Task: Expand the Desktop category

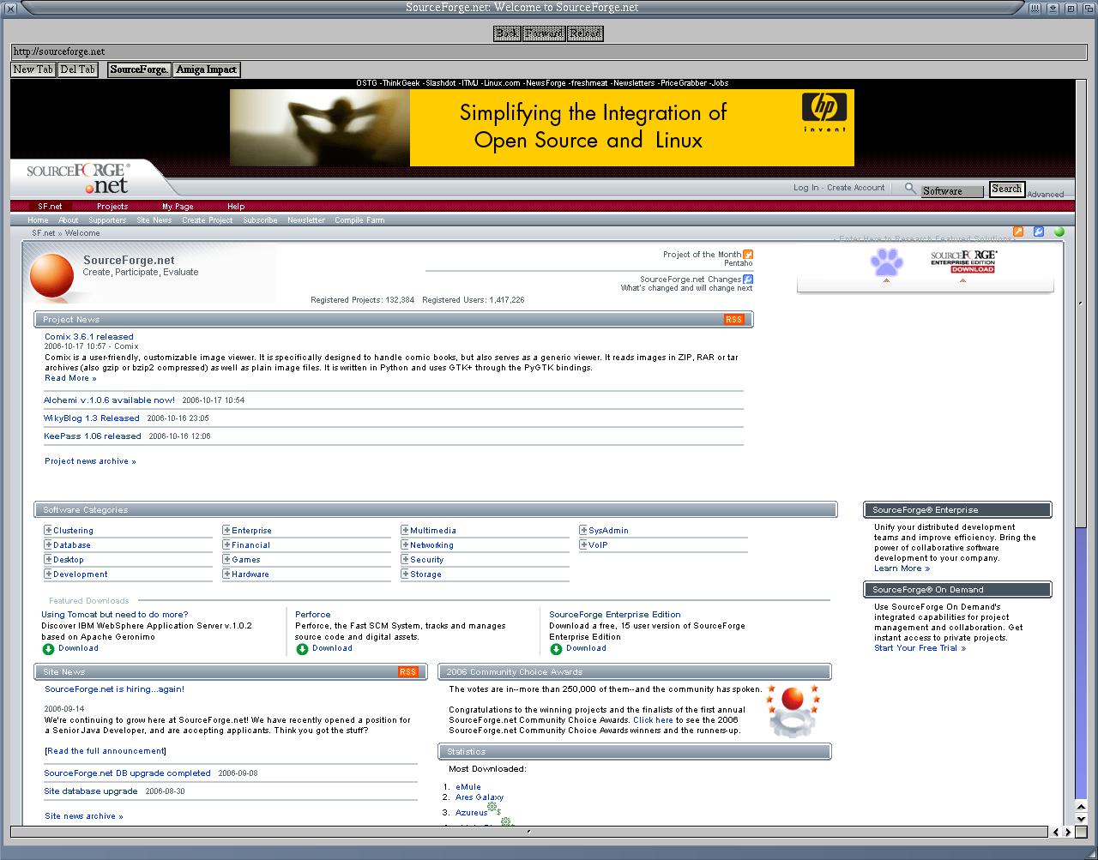Action: point(48,560)
